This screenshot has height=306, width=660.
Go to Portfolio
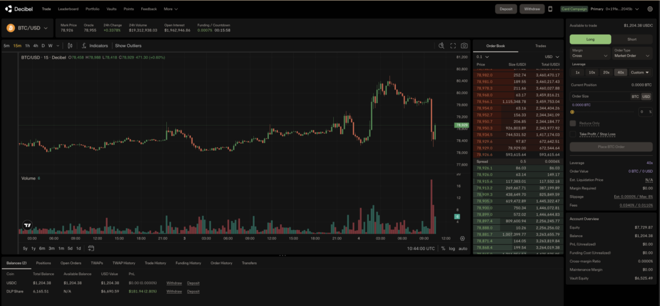92,9
